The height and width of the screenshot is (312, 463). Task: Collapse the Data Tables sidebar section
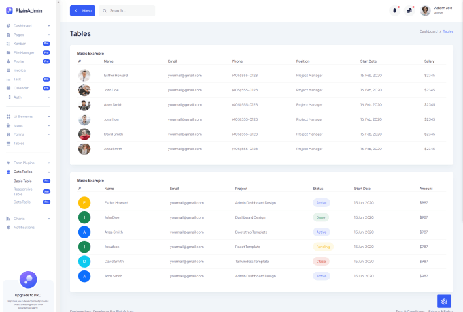tap(27, 172)
